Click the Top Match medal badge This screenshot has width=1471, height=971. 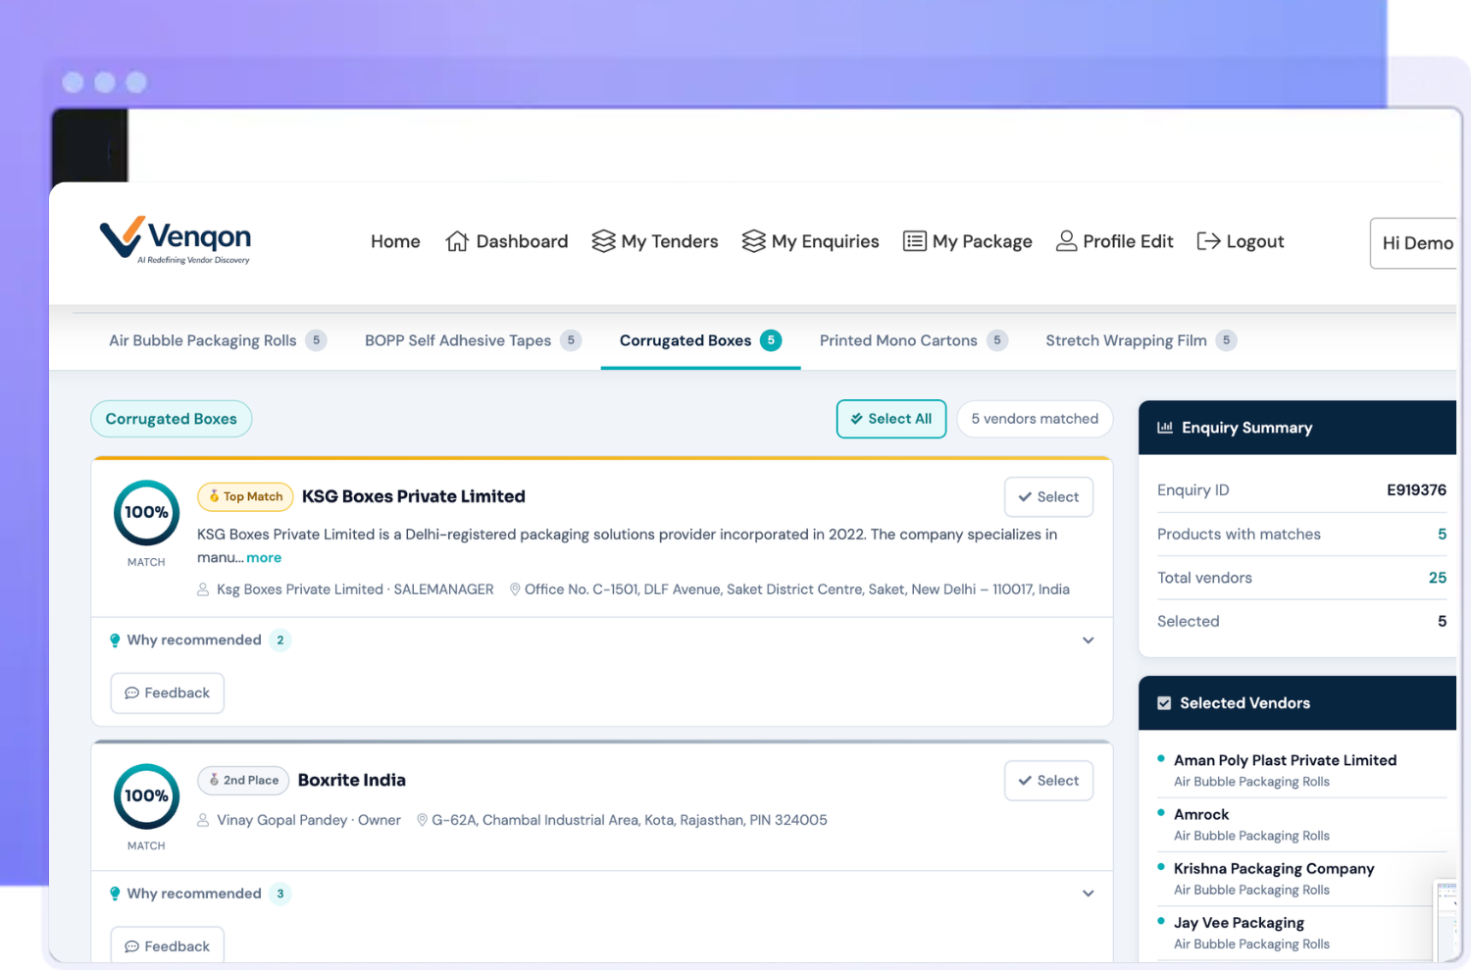click(245, 497)
